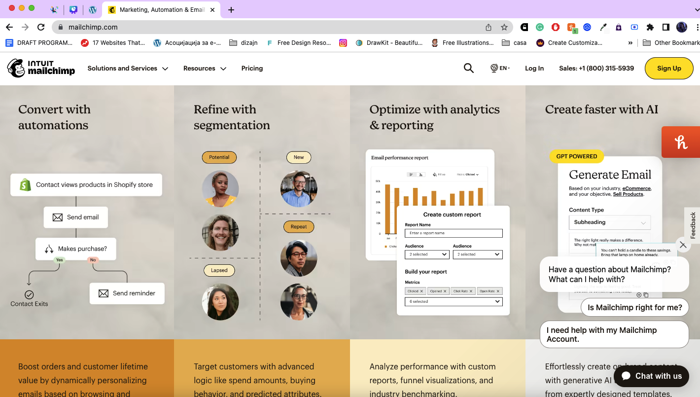
Task: Click the GPT POWERED badge
Action: 577,156
